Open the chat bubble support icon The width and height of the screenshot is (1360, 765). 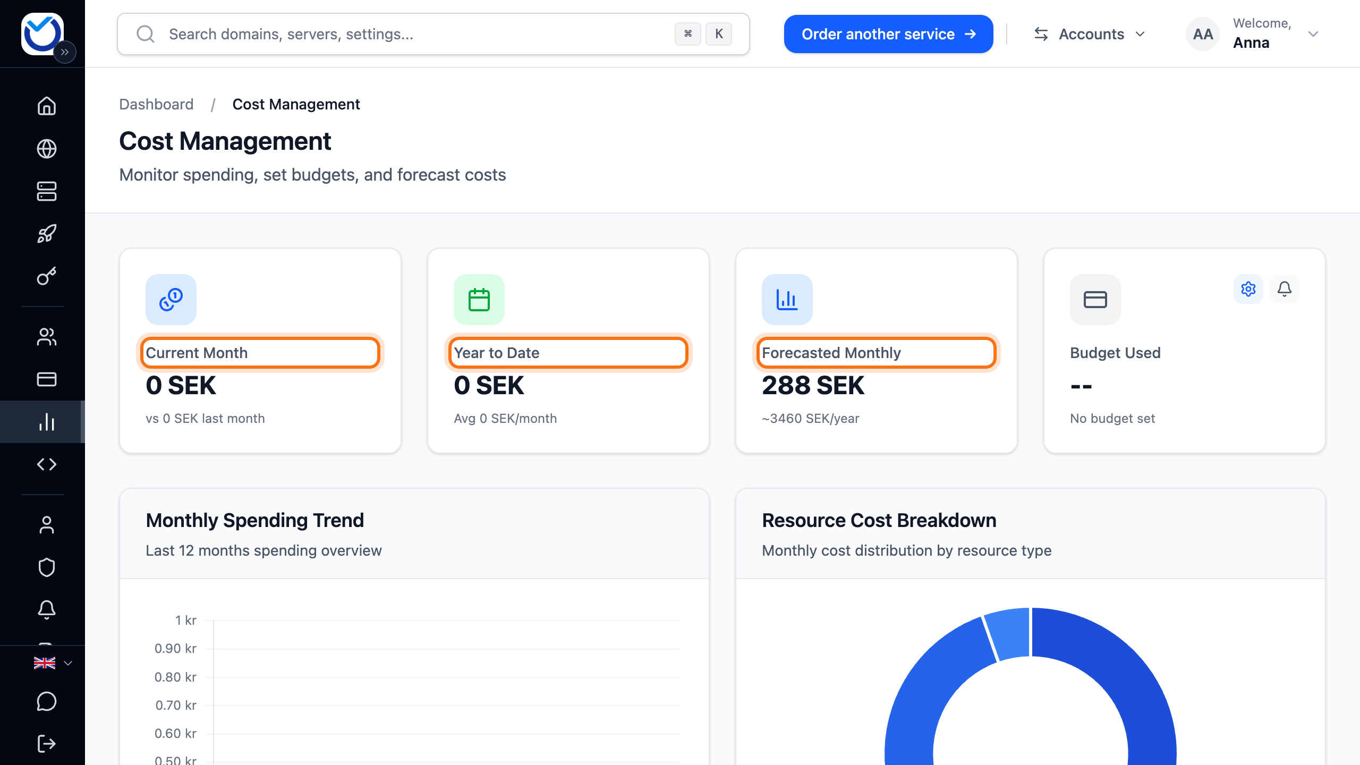[x=47, y=701]
